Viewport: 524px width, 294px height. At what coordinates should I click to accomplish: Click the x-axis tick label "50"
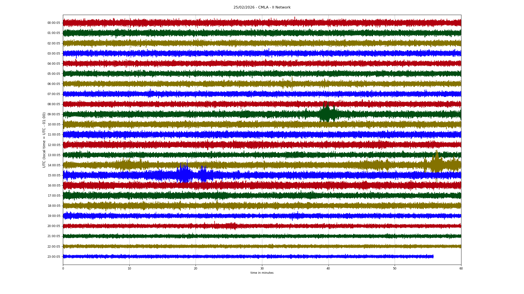pos(395,269)
